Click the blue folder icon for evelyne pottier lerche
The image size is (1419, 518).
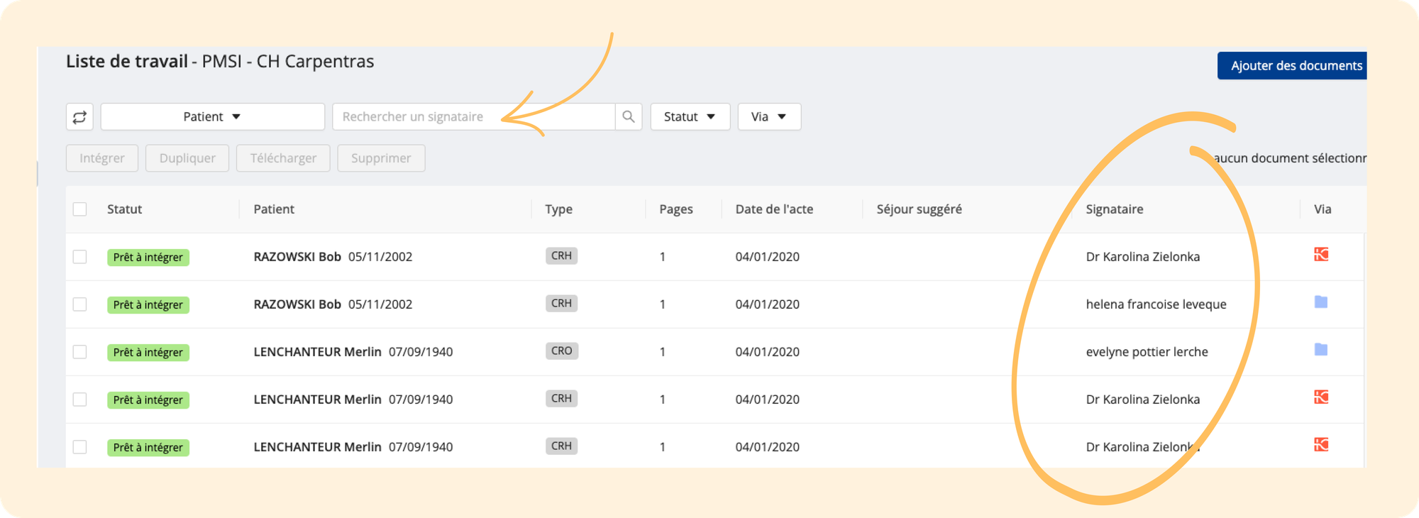(x=1321, y=350)
